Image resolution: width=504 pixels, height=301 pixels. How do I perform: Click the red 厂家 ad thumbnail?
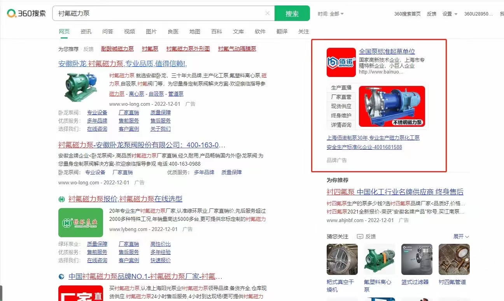pyautogui.click(x=80, y=293)
